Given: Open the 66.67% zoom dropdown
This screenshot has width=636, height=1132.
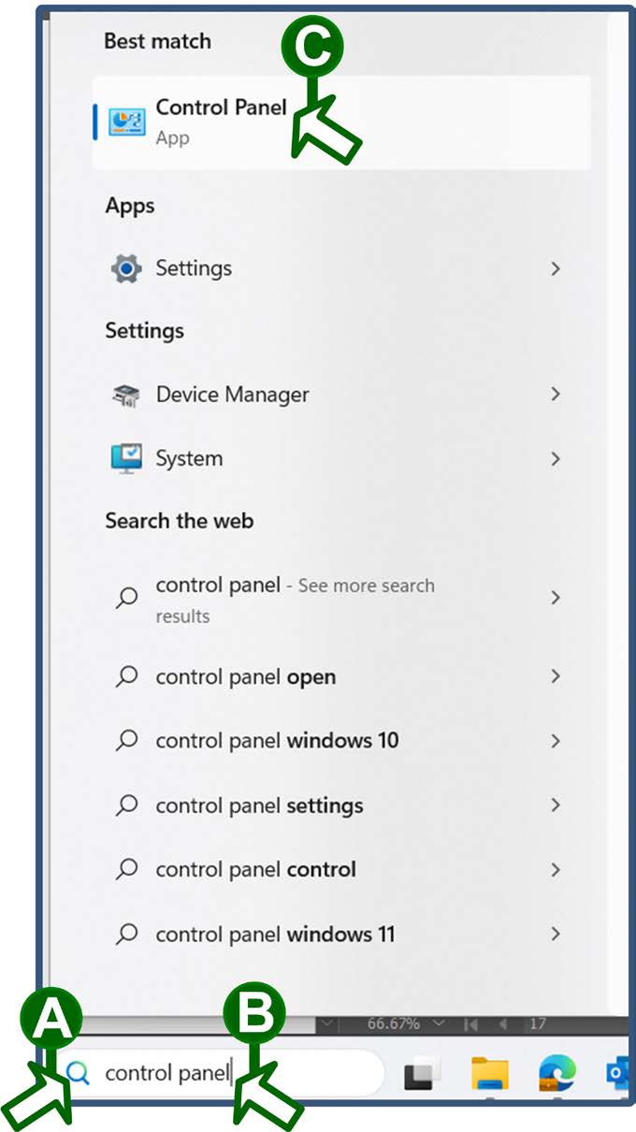Looking at the screenshot, I should coord(438,1023).
